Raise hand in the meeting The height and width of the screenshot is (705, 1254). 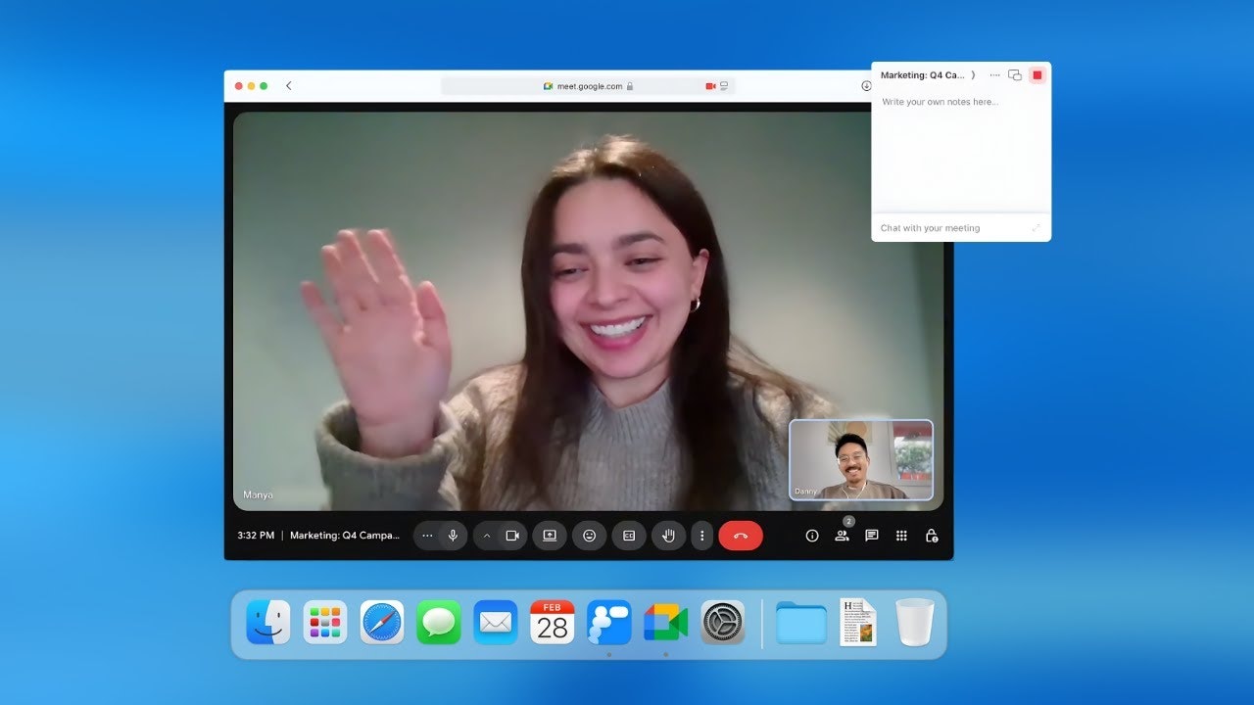point(669,536)
